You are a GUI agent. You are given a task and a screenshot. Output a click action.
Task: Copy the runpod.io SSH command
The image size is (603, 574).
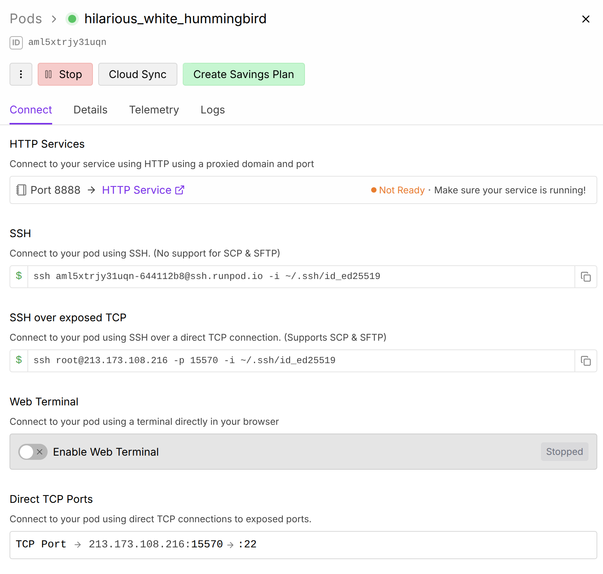tap(585, 277)
